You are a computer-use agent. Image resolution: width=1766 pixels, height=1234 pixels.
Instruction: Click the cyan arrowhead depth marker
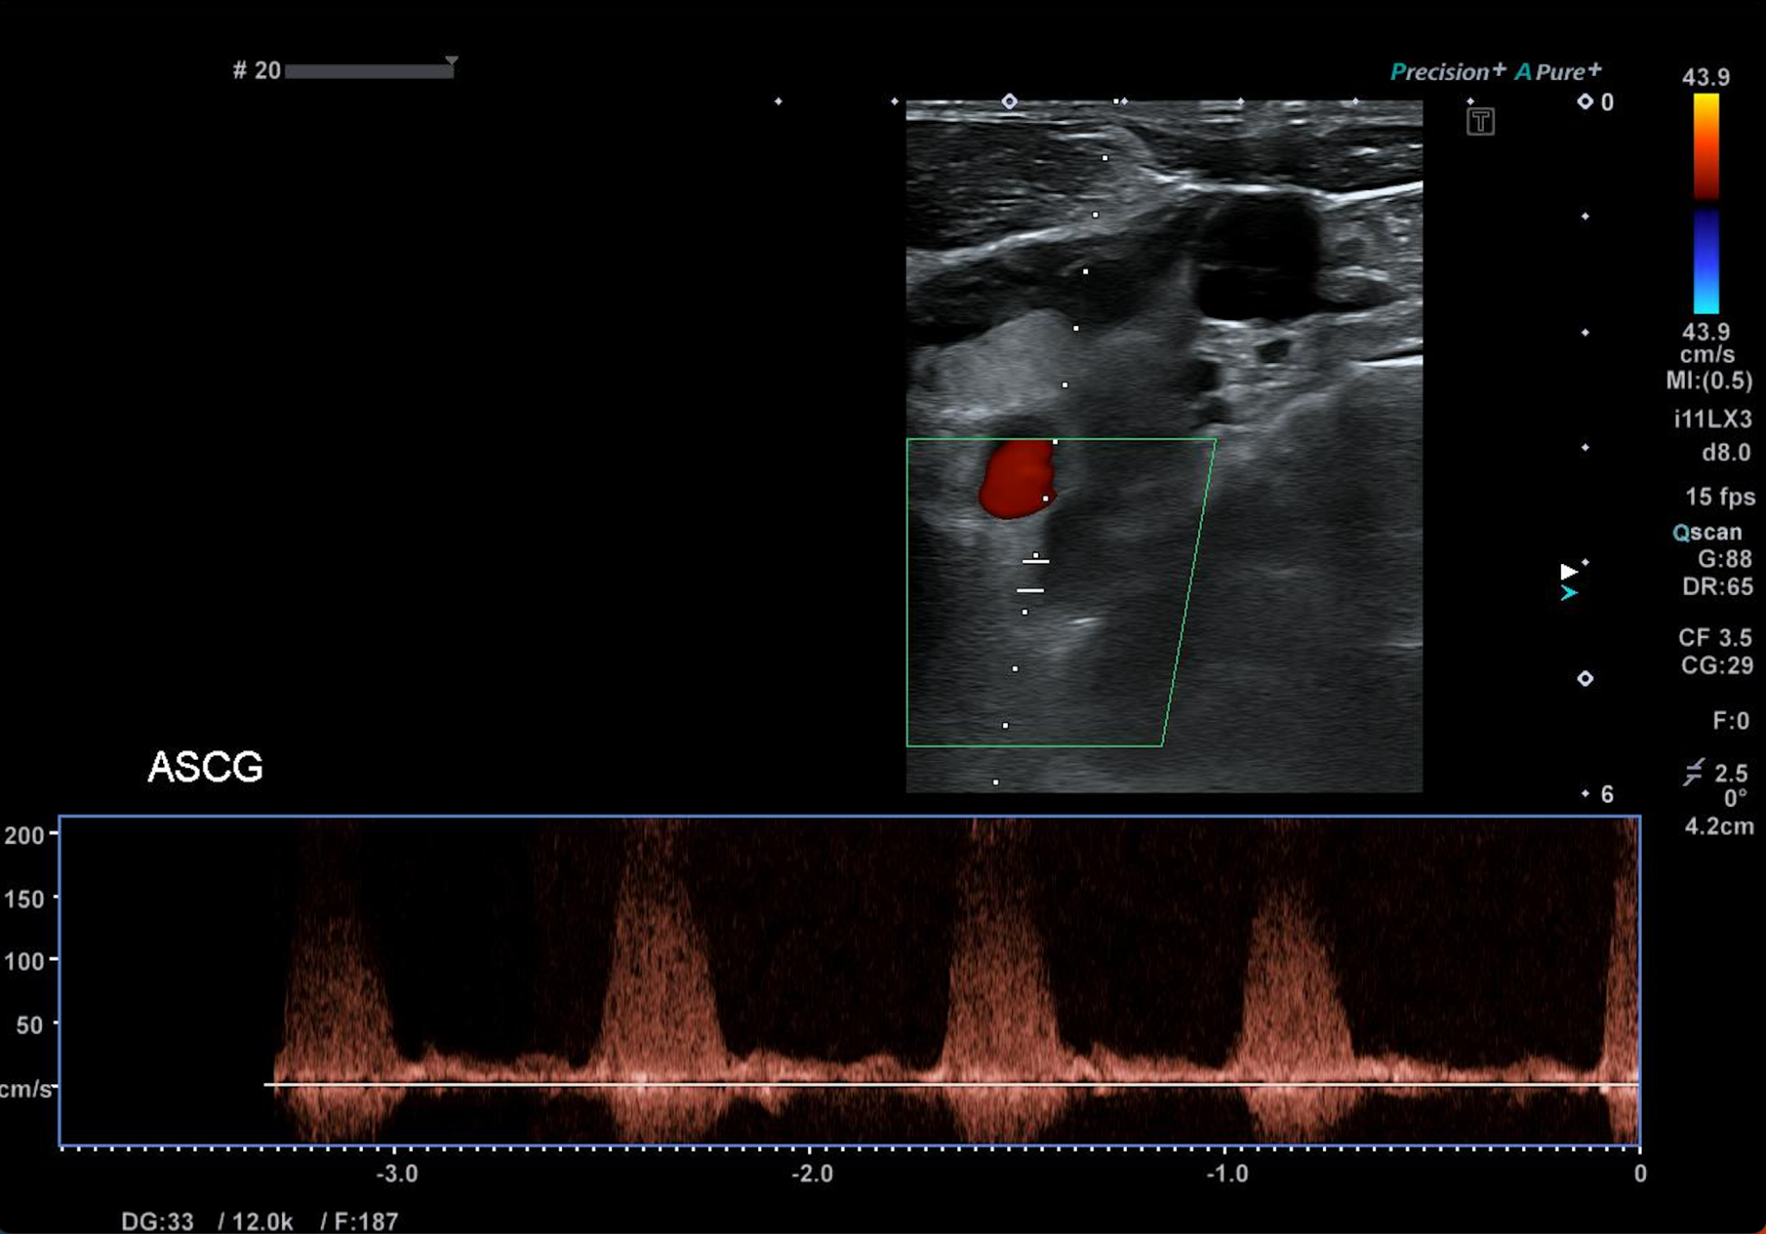pos(1569,593)
